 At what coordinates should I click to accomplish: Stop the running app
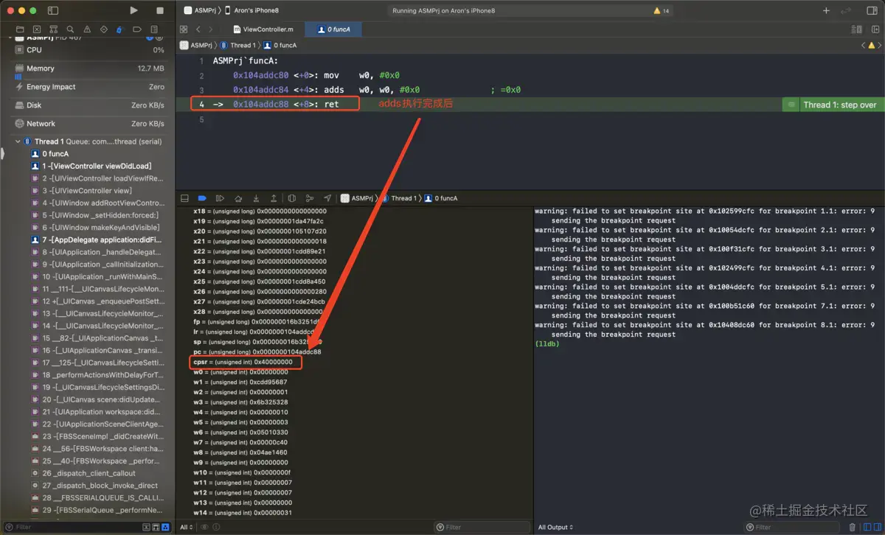(160, 11)
